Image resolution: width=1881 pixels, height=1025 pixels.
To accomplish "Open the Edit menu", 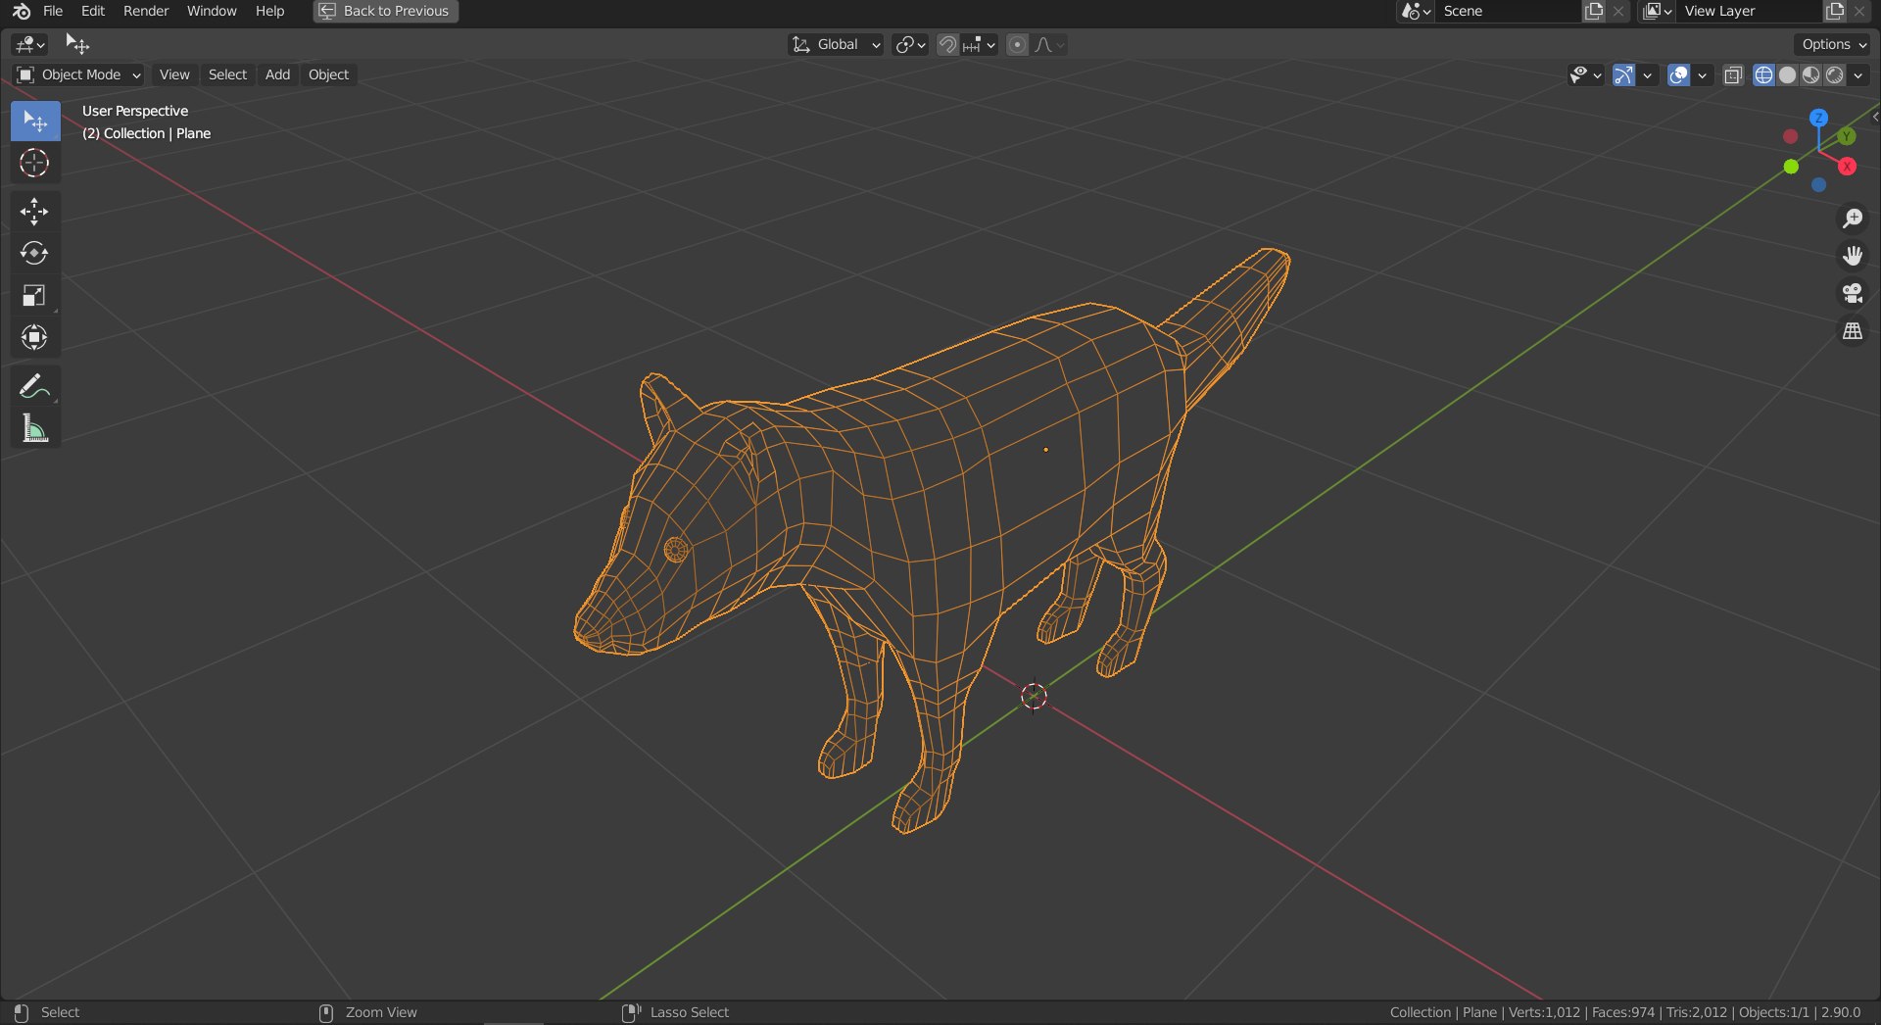I will click(x=93, y=11).
